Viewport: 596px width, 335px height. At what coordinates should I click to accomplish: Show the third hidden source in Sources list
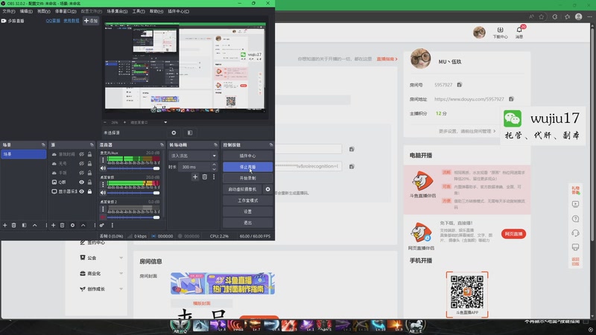pos(81,173)
